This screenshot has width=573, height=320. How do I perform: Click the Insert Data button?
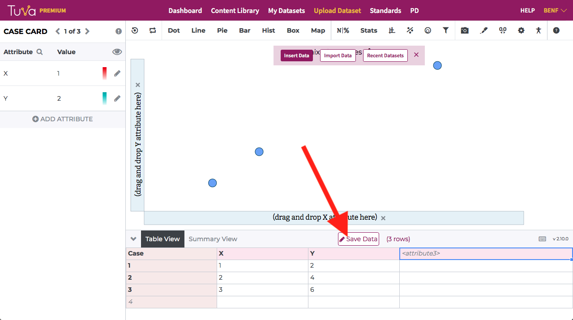click(297, 55)
